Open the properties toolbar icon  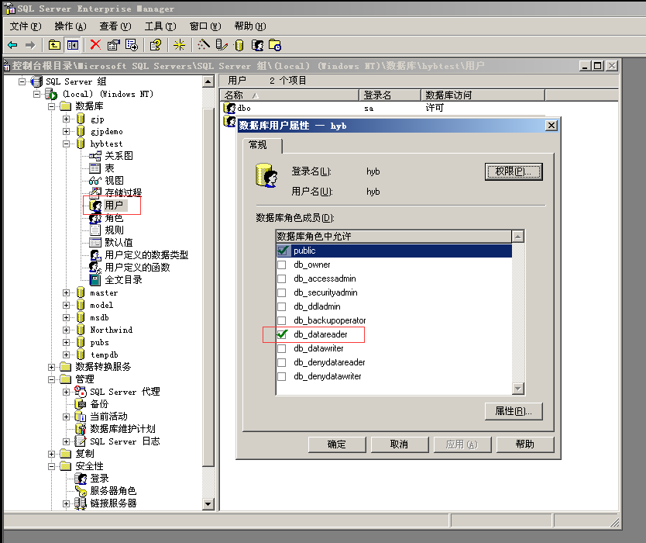tap(113, 45)
